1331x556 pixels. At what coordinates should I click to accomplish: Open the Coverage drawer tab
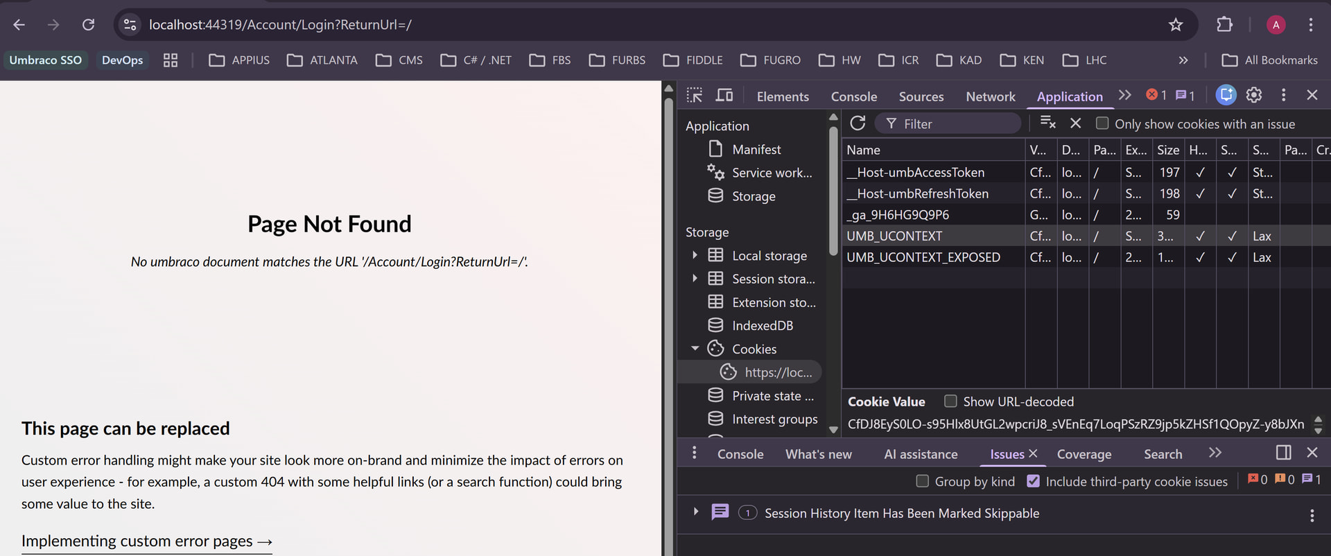pyautogui.click(x=1084, y=454)
